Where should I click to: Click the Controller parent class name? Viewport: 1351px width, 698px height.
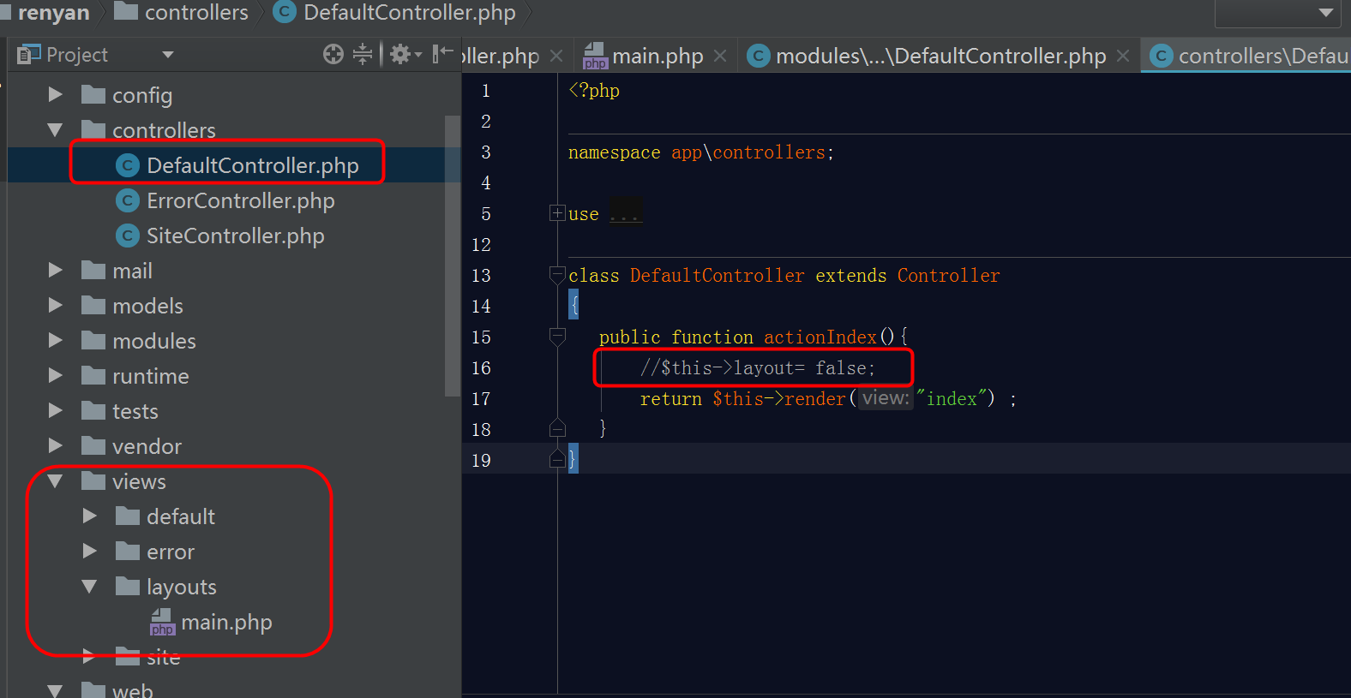click(948, 275)
